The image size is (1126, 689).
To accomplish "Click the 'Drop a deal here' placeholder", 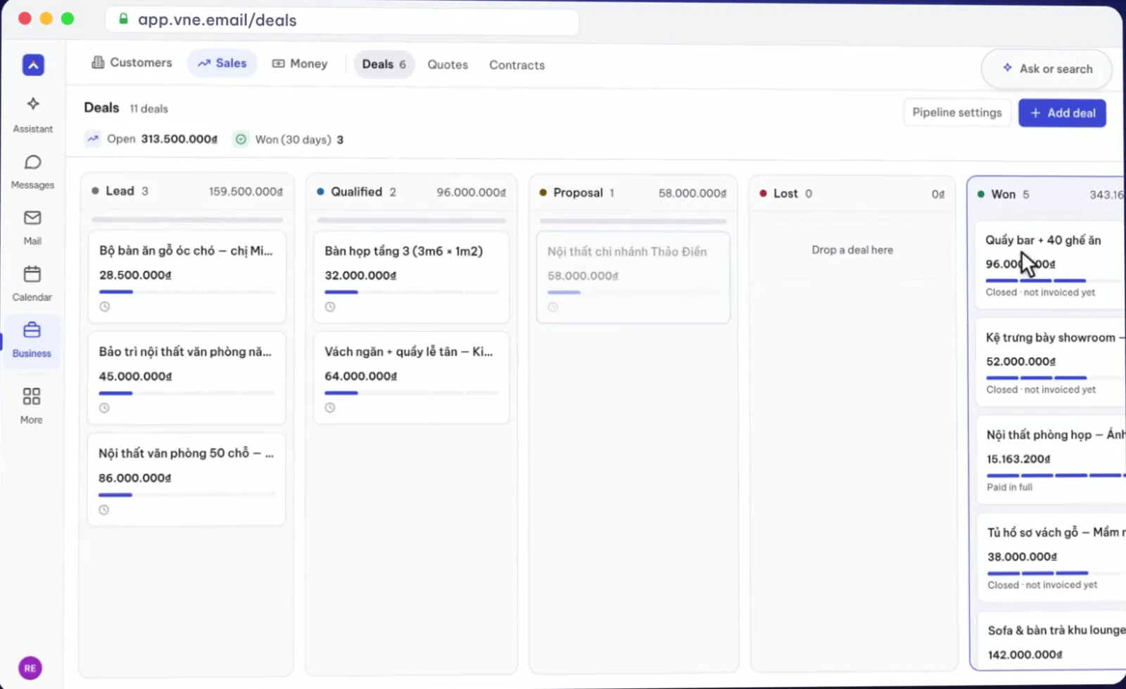I will 852,250.
